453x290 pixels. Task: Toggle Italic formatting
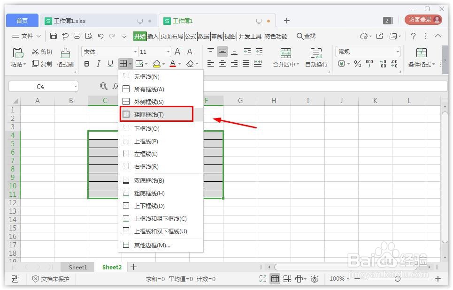(x=99, y=64)
